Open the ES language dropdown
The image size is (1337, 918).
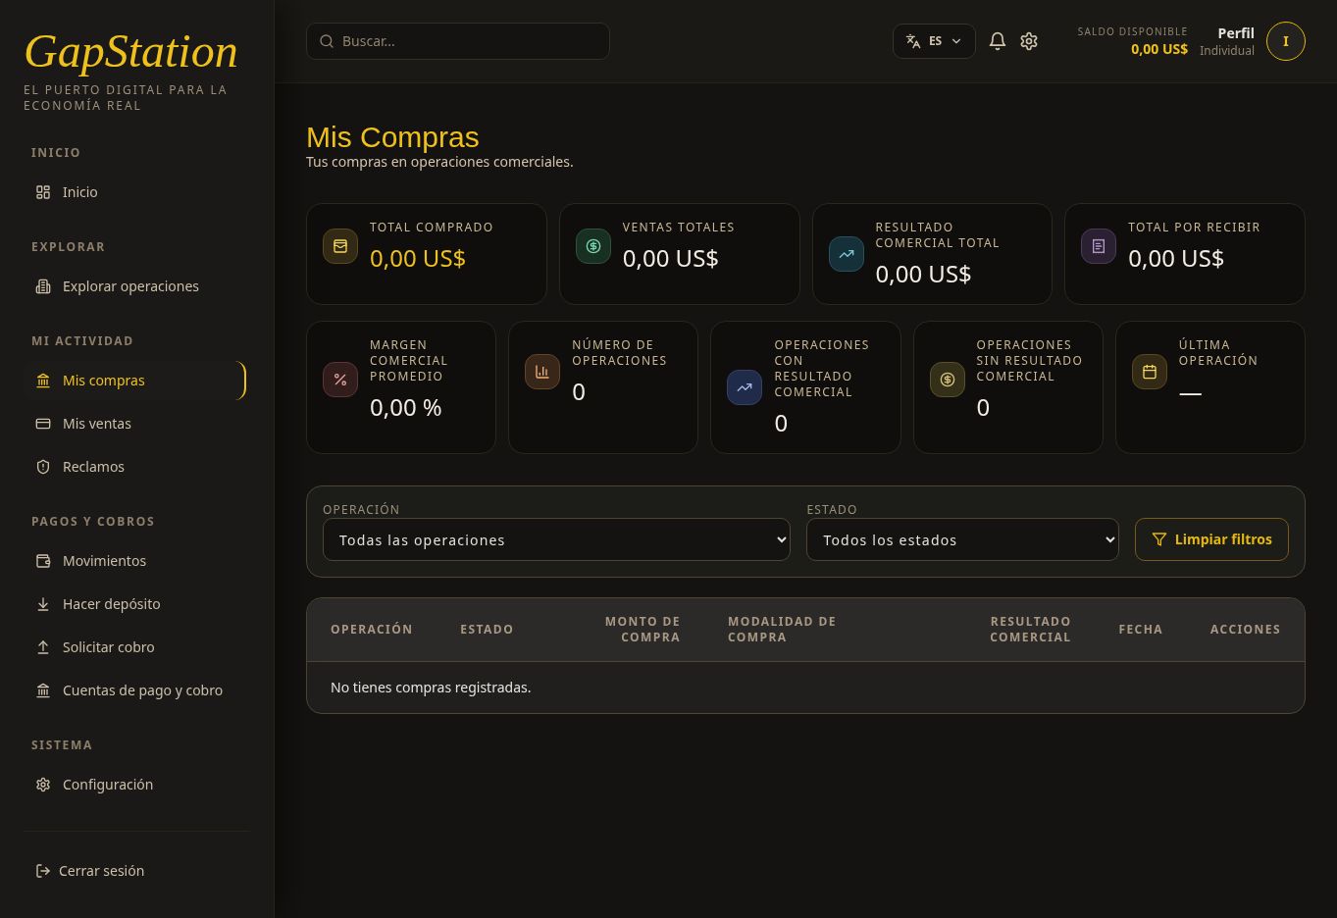[934, 41]
